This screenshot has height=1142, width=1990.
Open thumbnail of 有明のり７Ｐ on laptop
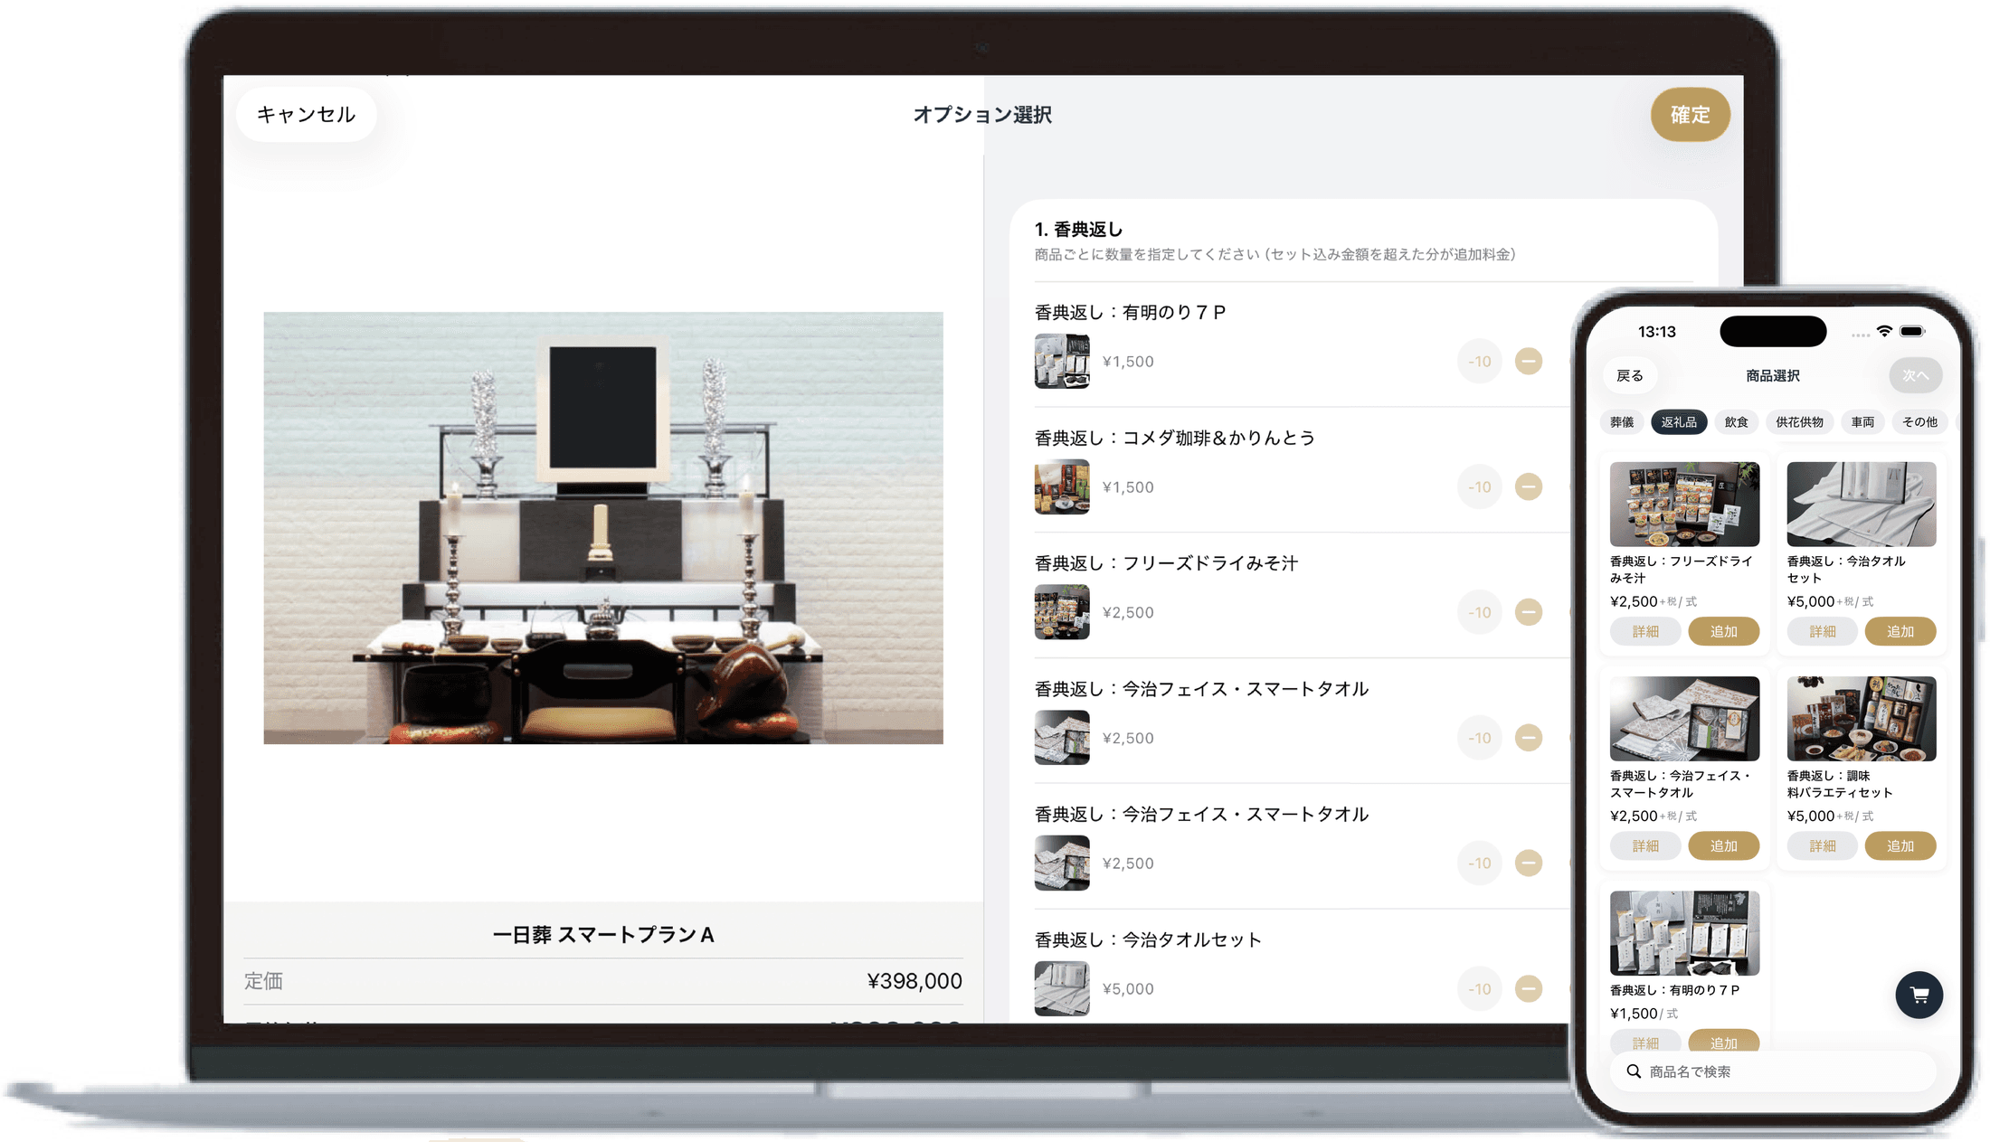click(1062, 362)
